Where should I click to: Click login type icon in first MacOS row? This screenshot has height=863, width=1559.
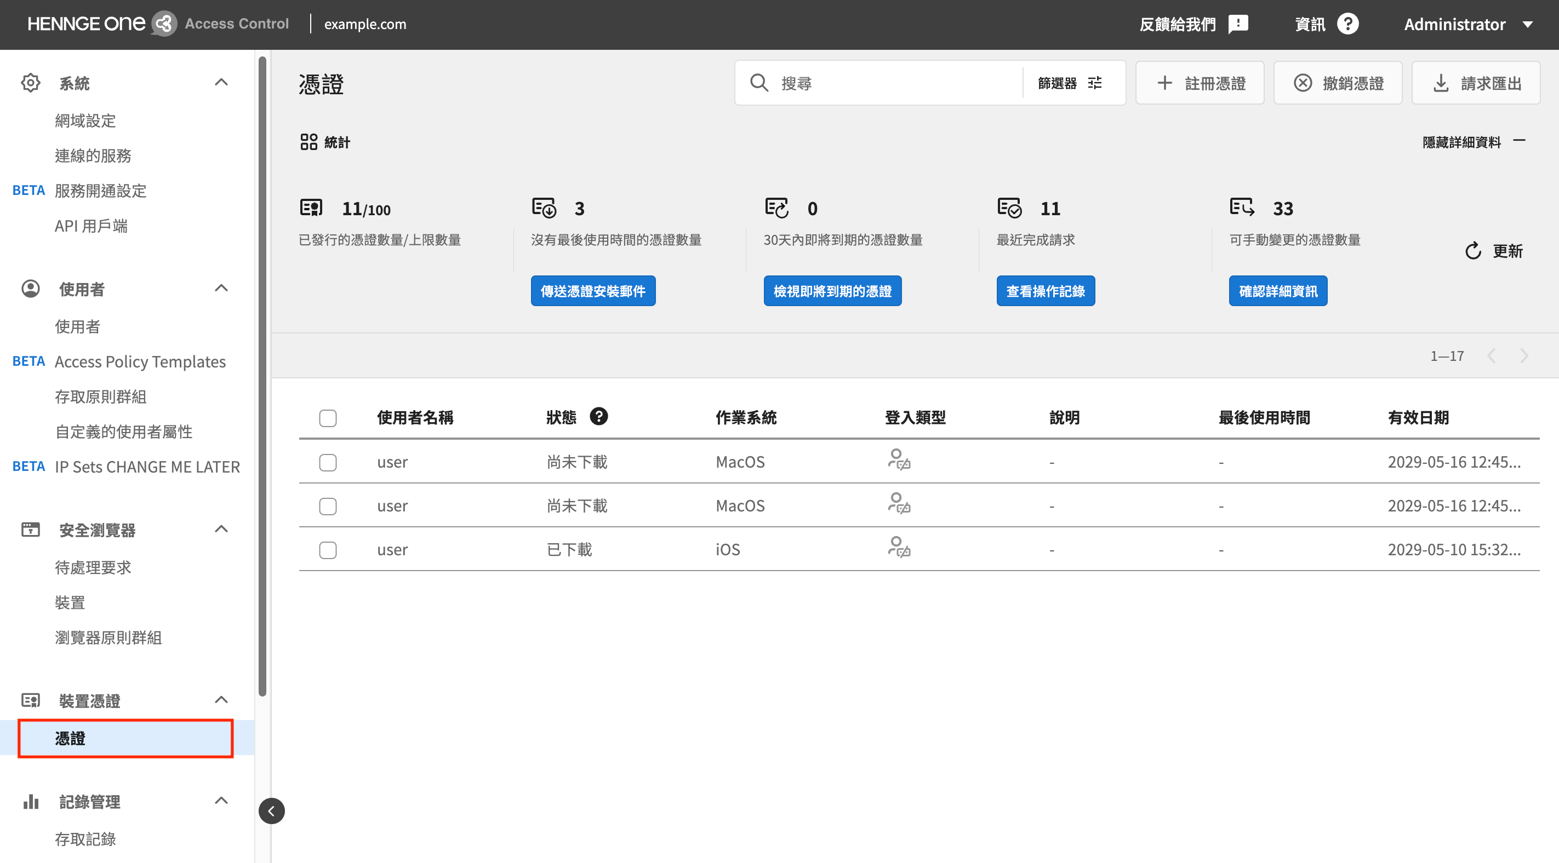click(x=899, y=459)
